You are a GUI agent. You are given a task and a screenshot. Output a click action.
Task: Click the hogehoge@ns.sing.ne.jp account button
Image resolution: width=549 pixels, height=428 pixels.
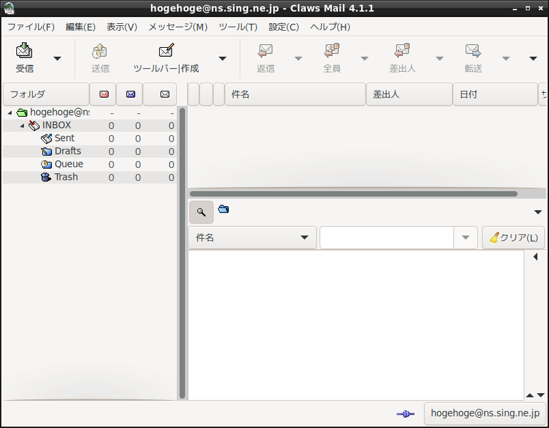485,413
